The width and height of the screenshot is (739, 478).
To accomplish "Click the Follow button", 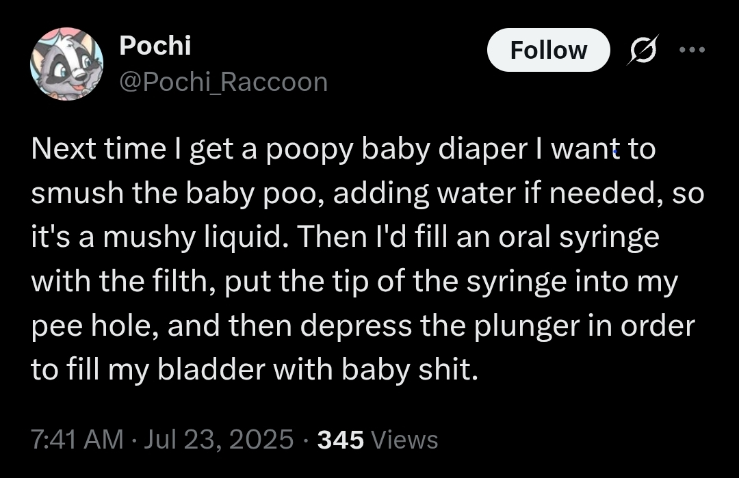I will pos(548,50).
